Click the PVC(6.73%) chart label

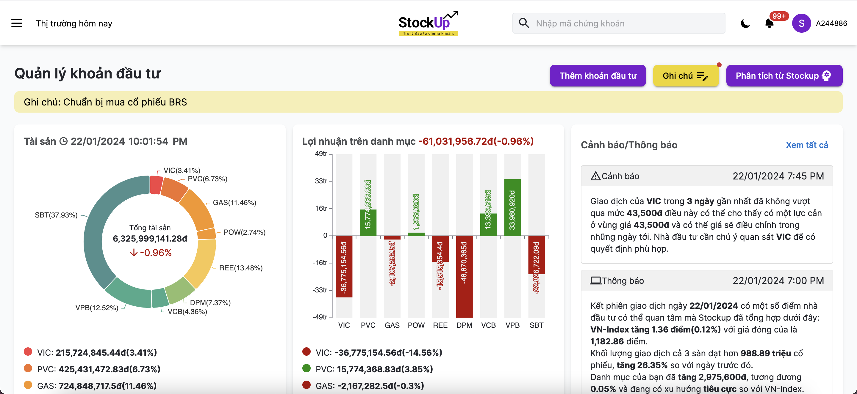coord(208,179)
